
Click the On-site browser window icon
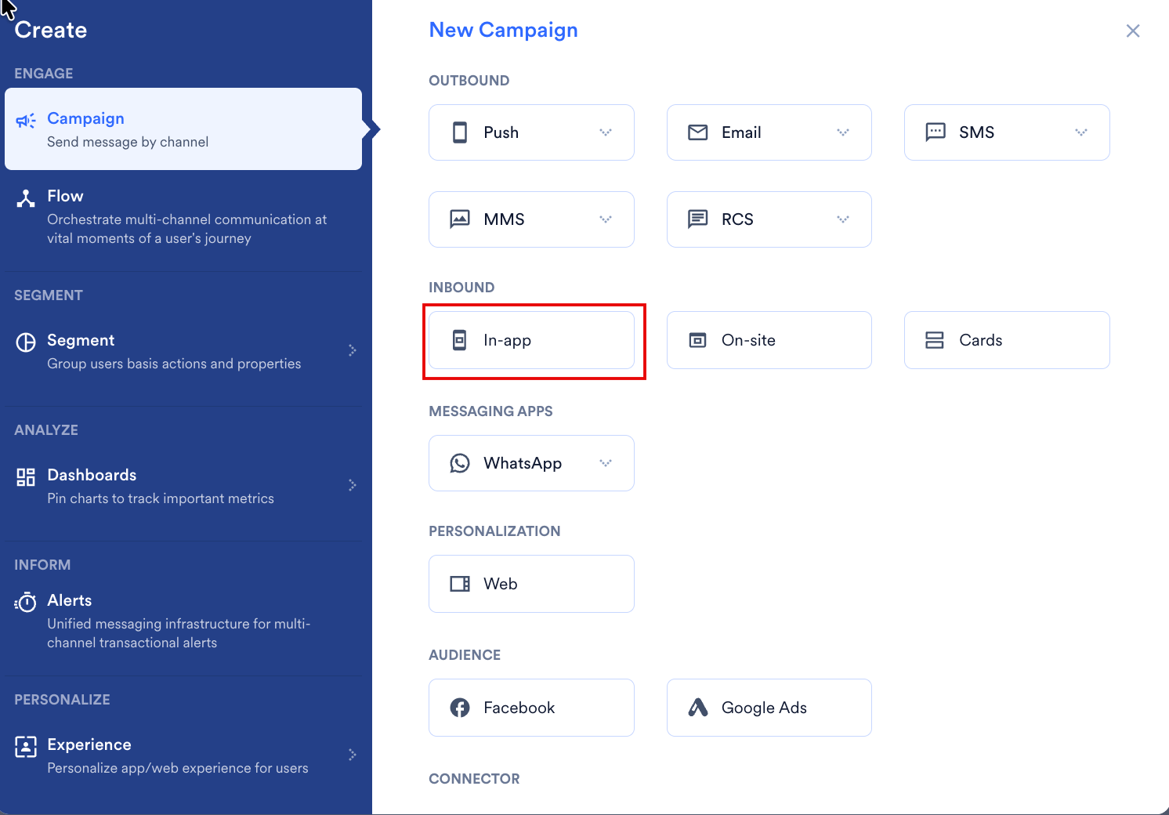[698, 340]
